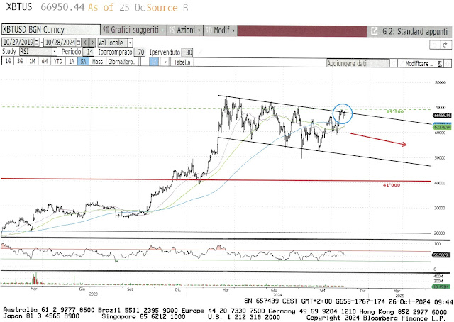Click the 69'500 green level label
The image size is (454, 322).
tap(395, 111)
